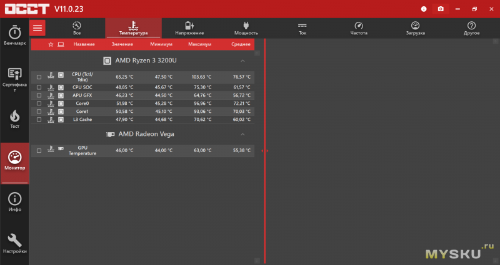500x265 pixels.
Task: Select the 103,63 °C maximum value
Action: pos(201,77)
